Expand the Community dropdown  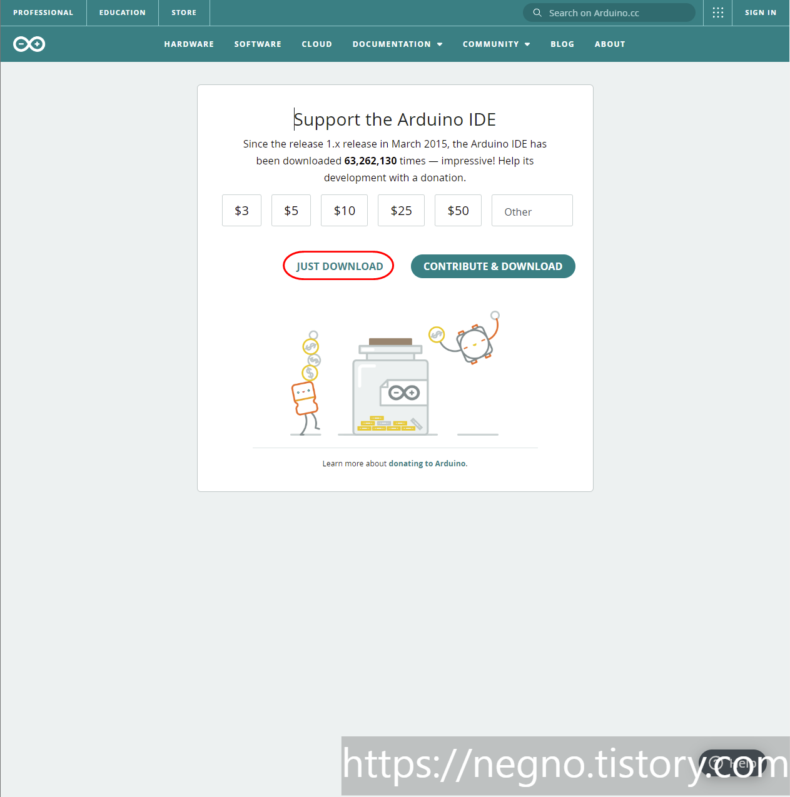497,44
